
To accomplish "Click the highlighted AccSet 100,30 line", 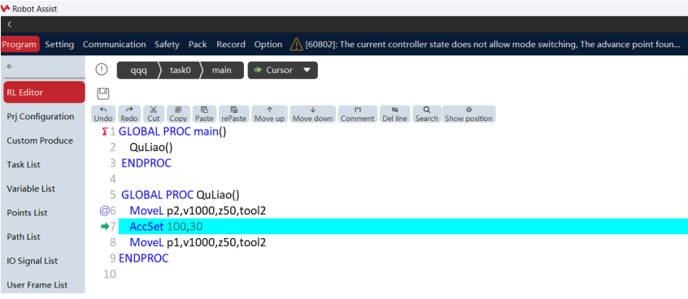I will pos(403,227).
